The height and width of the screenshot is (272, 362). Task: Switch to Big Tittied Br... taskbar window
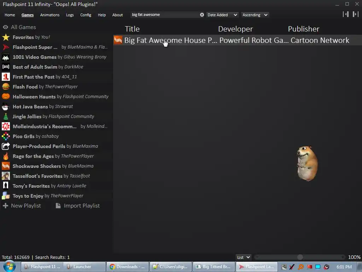[214, 267]
